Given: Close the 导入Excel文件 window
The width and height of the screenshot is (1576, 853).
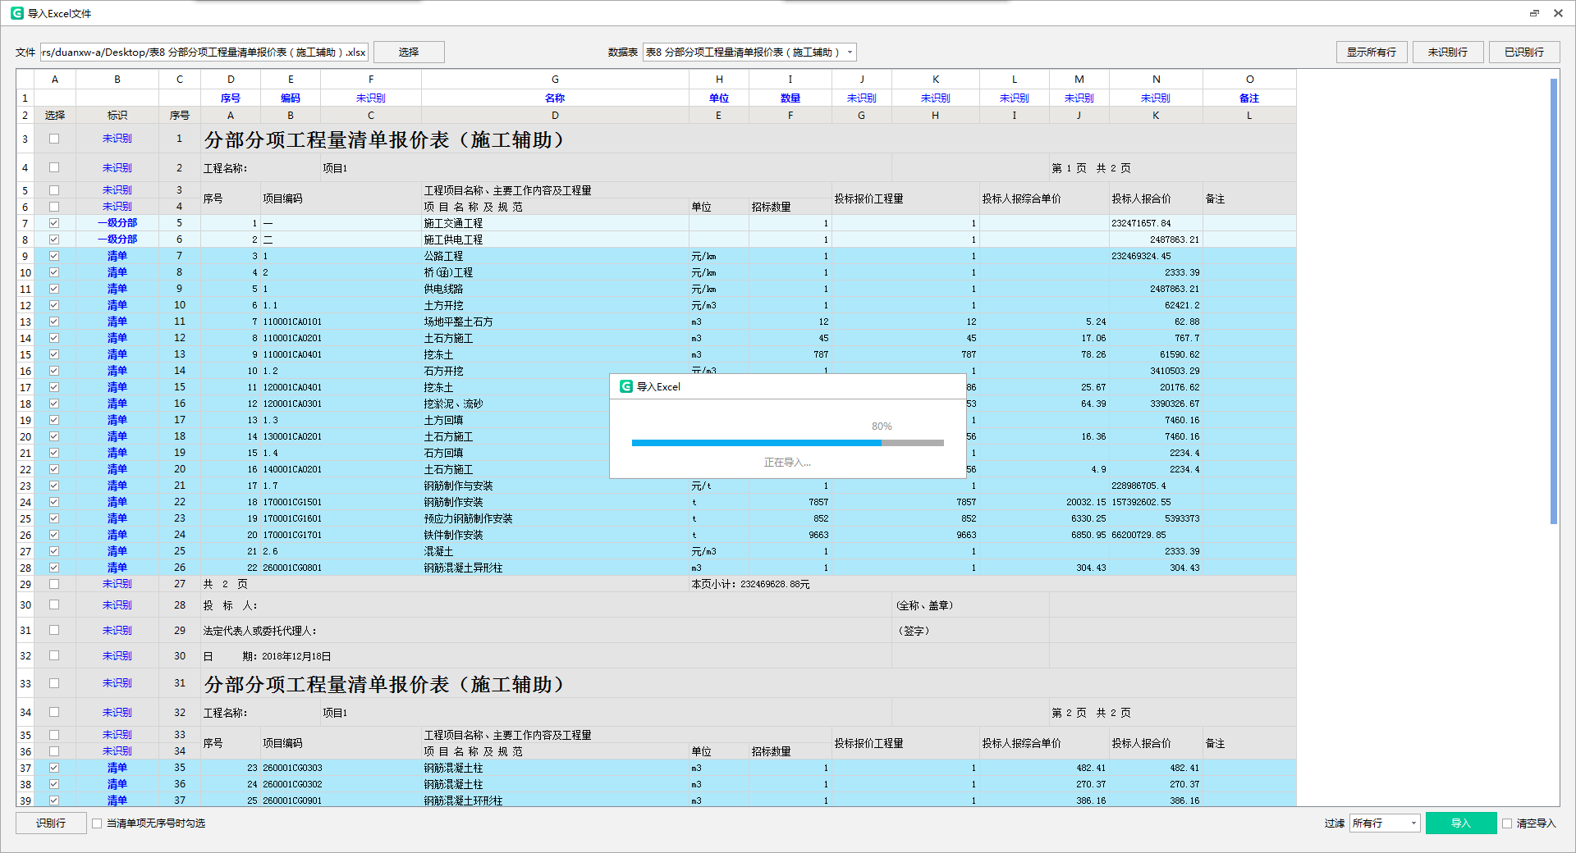Looking at the screenshot, I should [1558, 13].
